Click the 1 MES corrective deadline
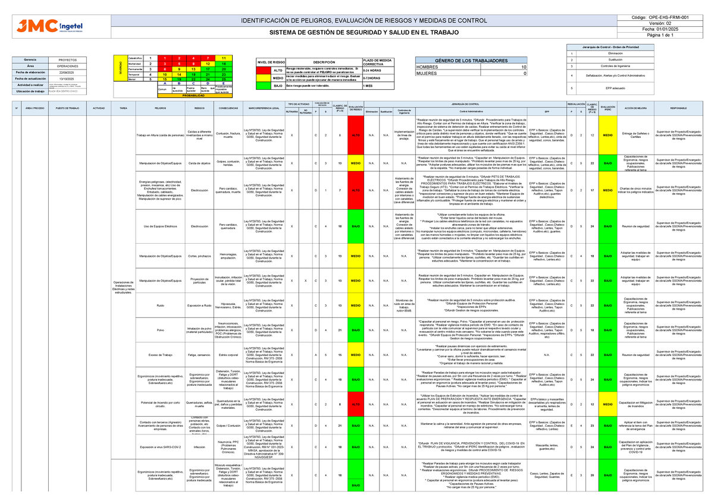 (377, 86)
